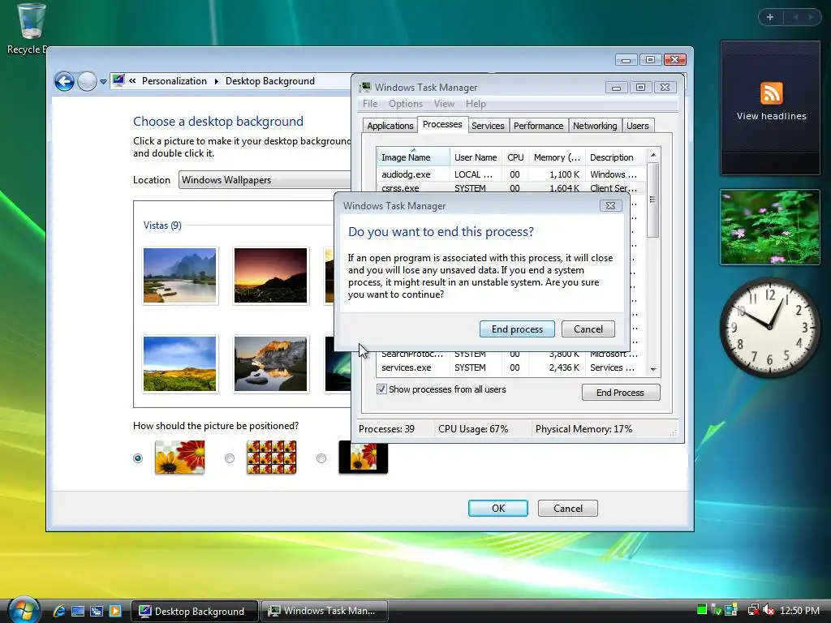The image size is (831, 623).
Task: Click the Windows Sidebar tray icon
Action: (731, 610)
